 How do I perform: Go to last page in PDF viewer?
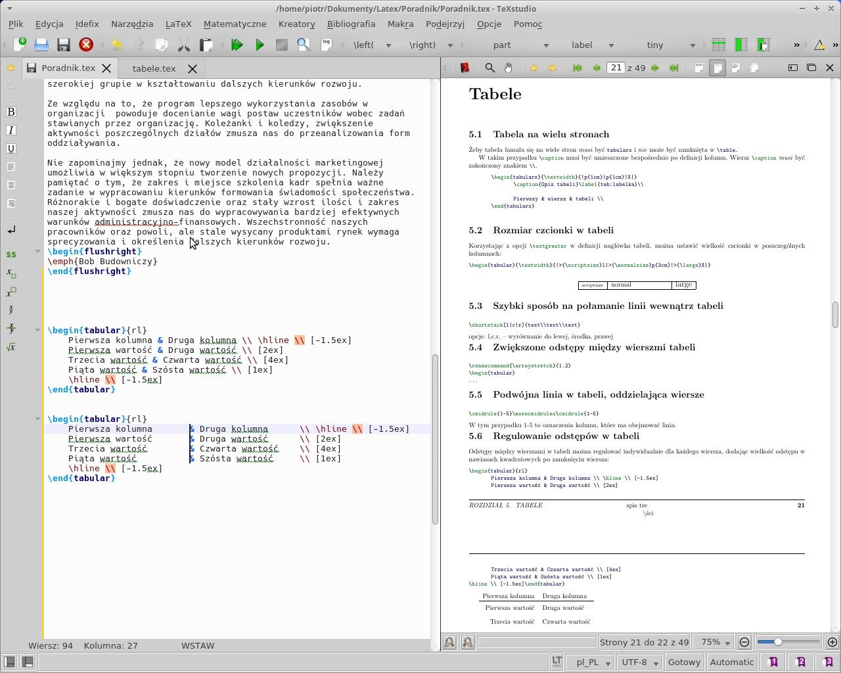click(673, 68)
